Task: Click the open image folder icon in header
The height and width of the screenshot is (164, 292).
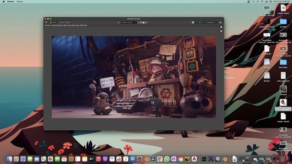Action: pos(144,22)
